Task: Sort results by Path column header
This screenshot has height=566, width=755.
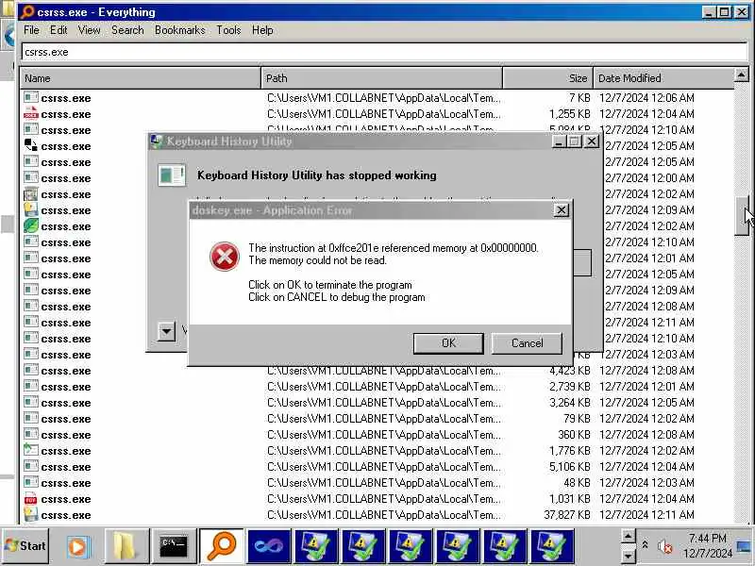Action: point(382,78)
